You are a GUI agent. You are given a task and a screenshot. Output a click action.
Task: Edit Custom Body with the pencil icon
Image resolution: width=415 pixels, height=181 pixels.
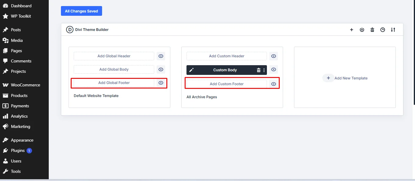click(x=191, y=70)
